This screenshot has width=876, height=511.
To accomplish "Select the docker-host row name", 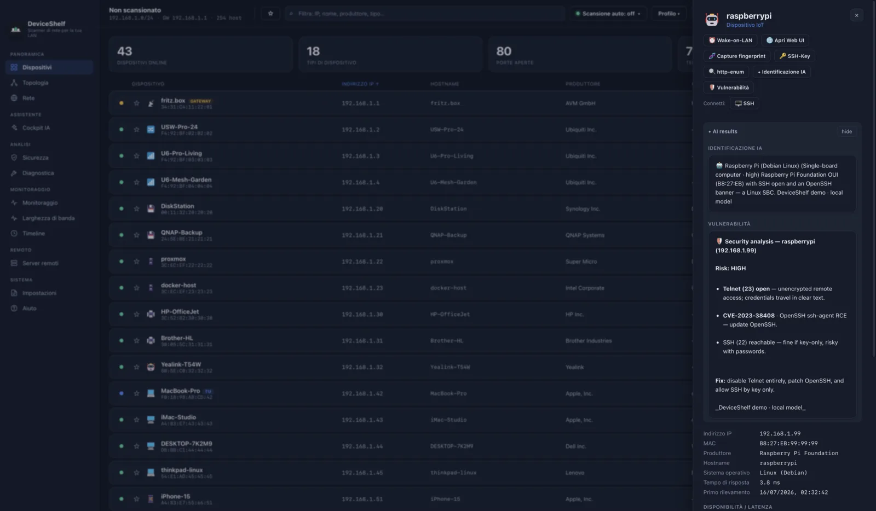I will pyautogui.click(x=178, y=285).
